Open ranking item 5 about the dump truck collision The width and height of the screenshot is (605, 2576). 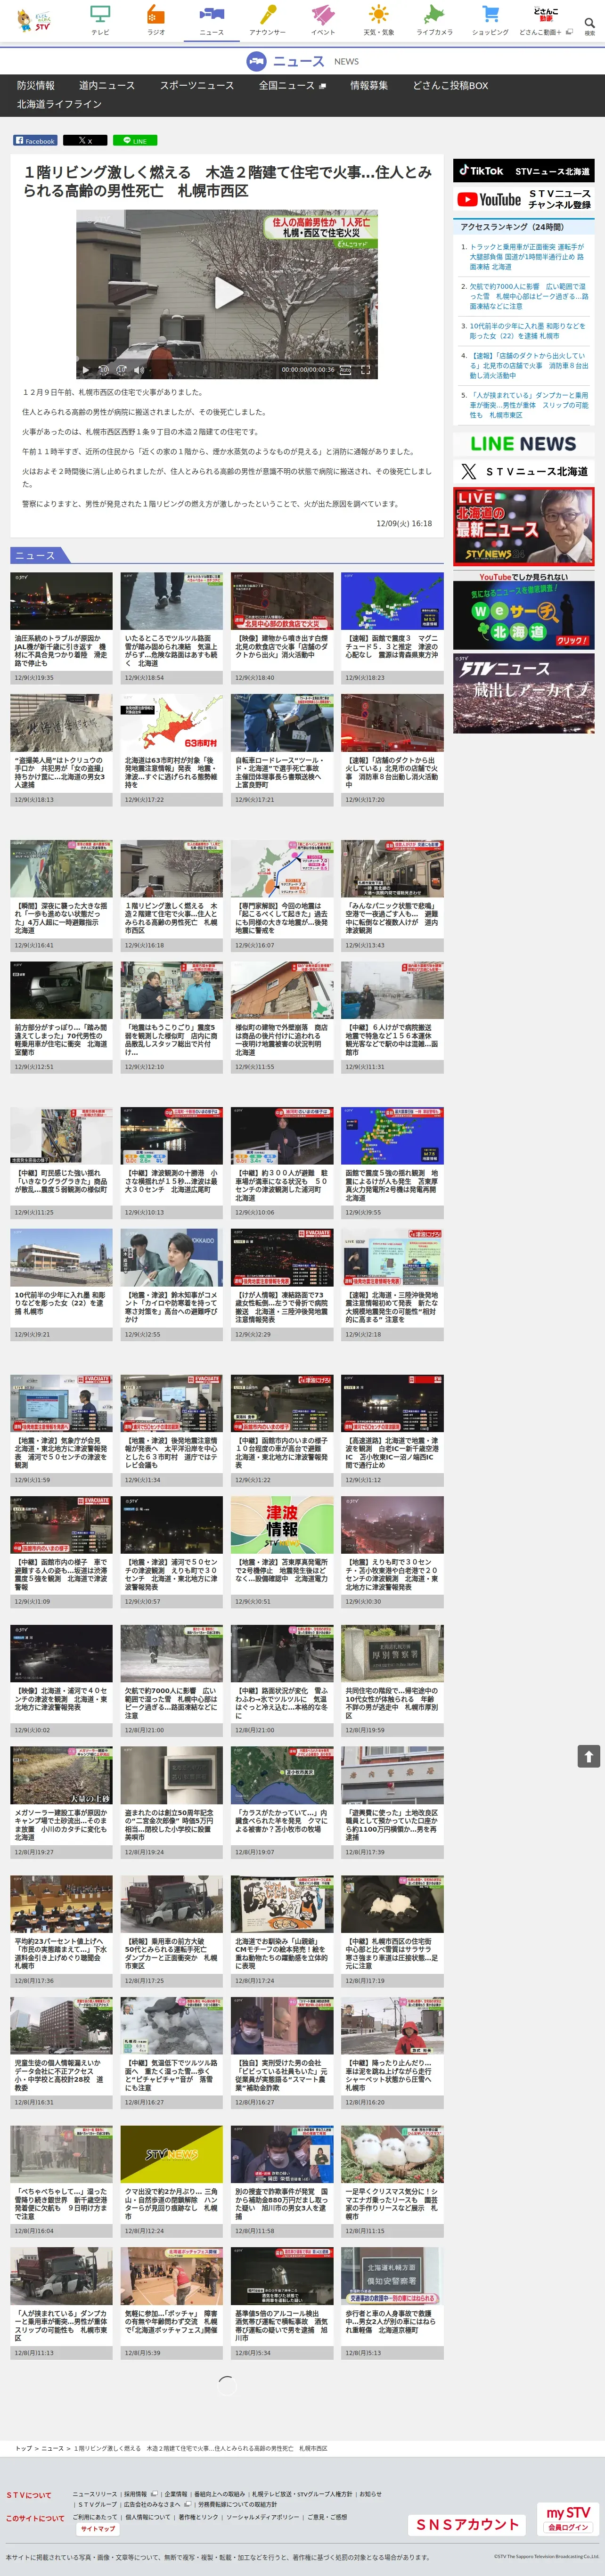point(529,405)
